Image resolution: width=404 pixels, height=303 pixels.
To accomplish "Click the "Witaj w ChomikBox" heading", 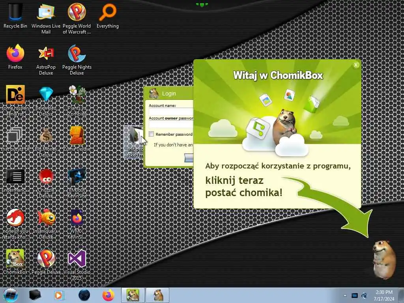I will point(278,75).
